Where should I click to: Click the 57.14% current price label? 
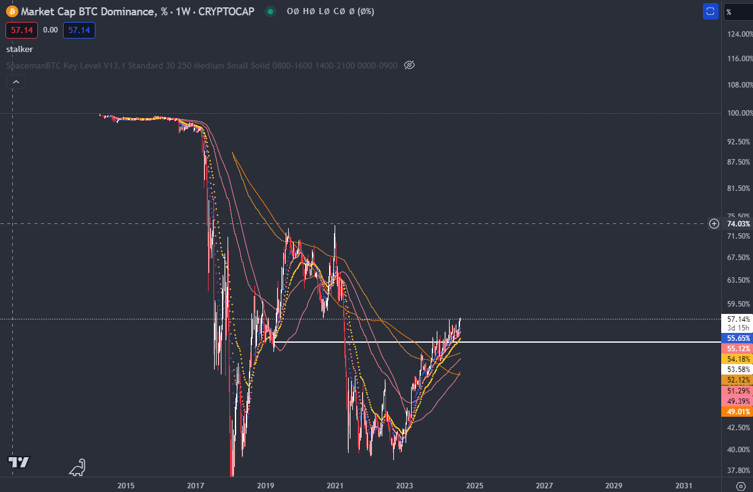click(738, 319)
